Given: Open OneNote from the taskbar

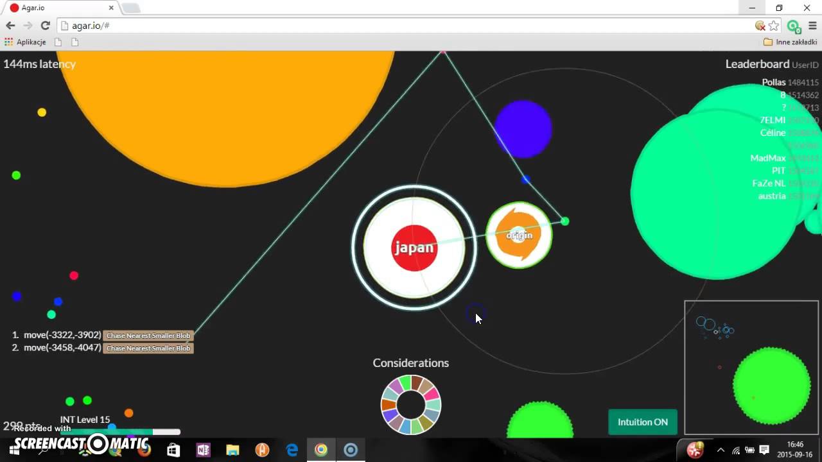Looking at the screenshot, I should (204, 450).
